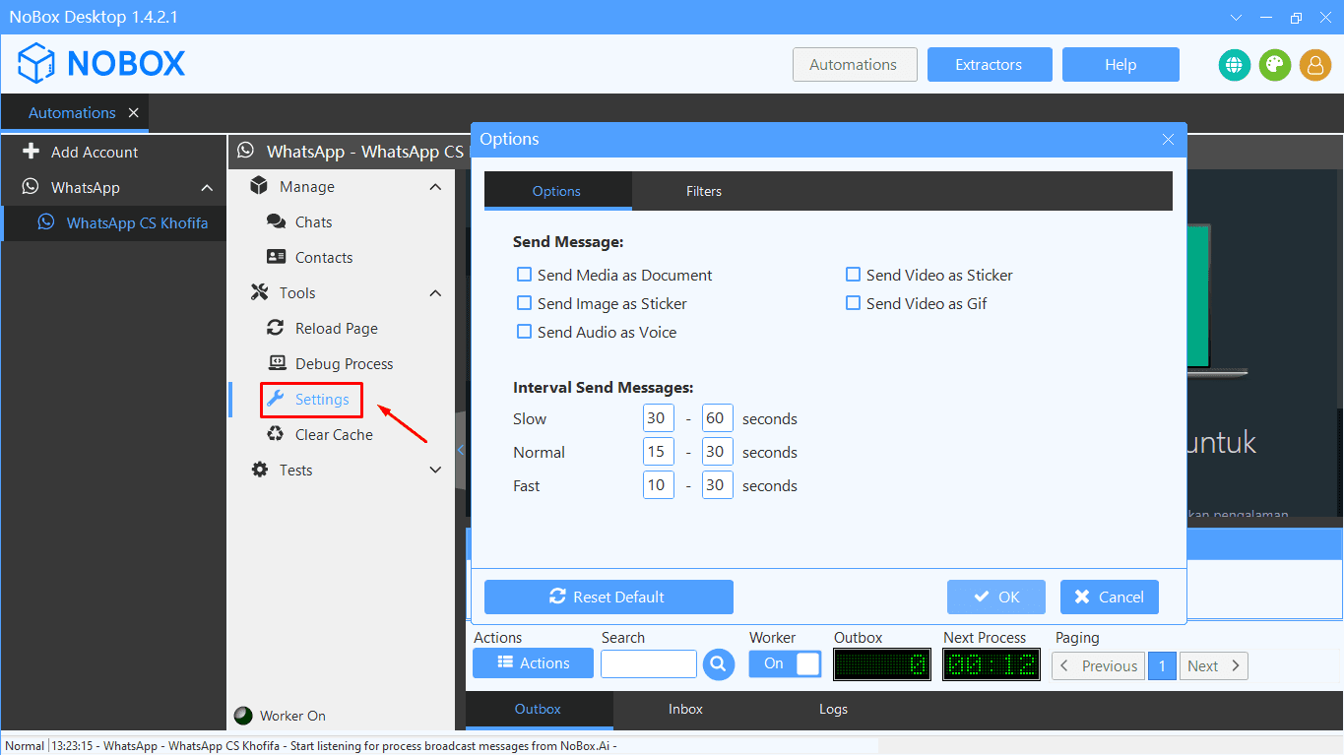Open Chats in the Manage section

(x=313, y=222)
